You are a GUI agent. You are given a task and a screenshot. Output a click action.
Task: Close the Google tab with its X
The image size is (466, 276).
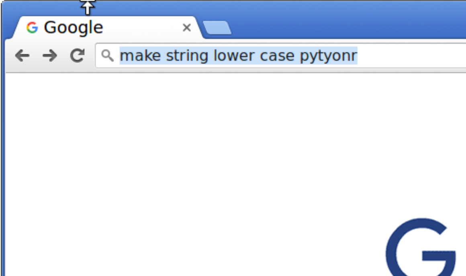(x=186, y=27)
